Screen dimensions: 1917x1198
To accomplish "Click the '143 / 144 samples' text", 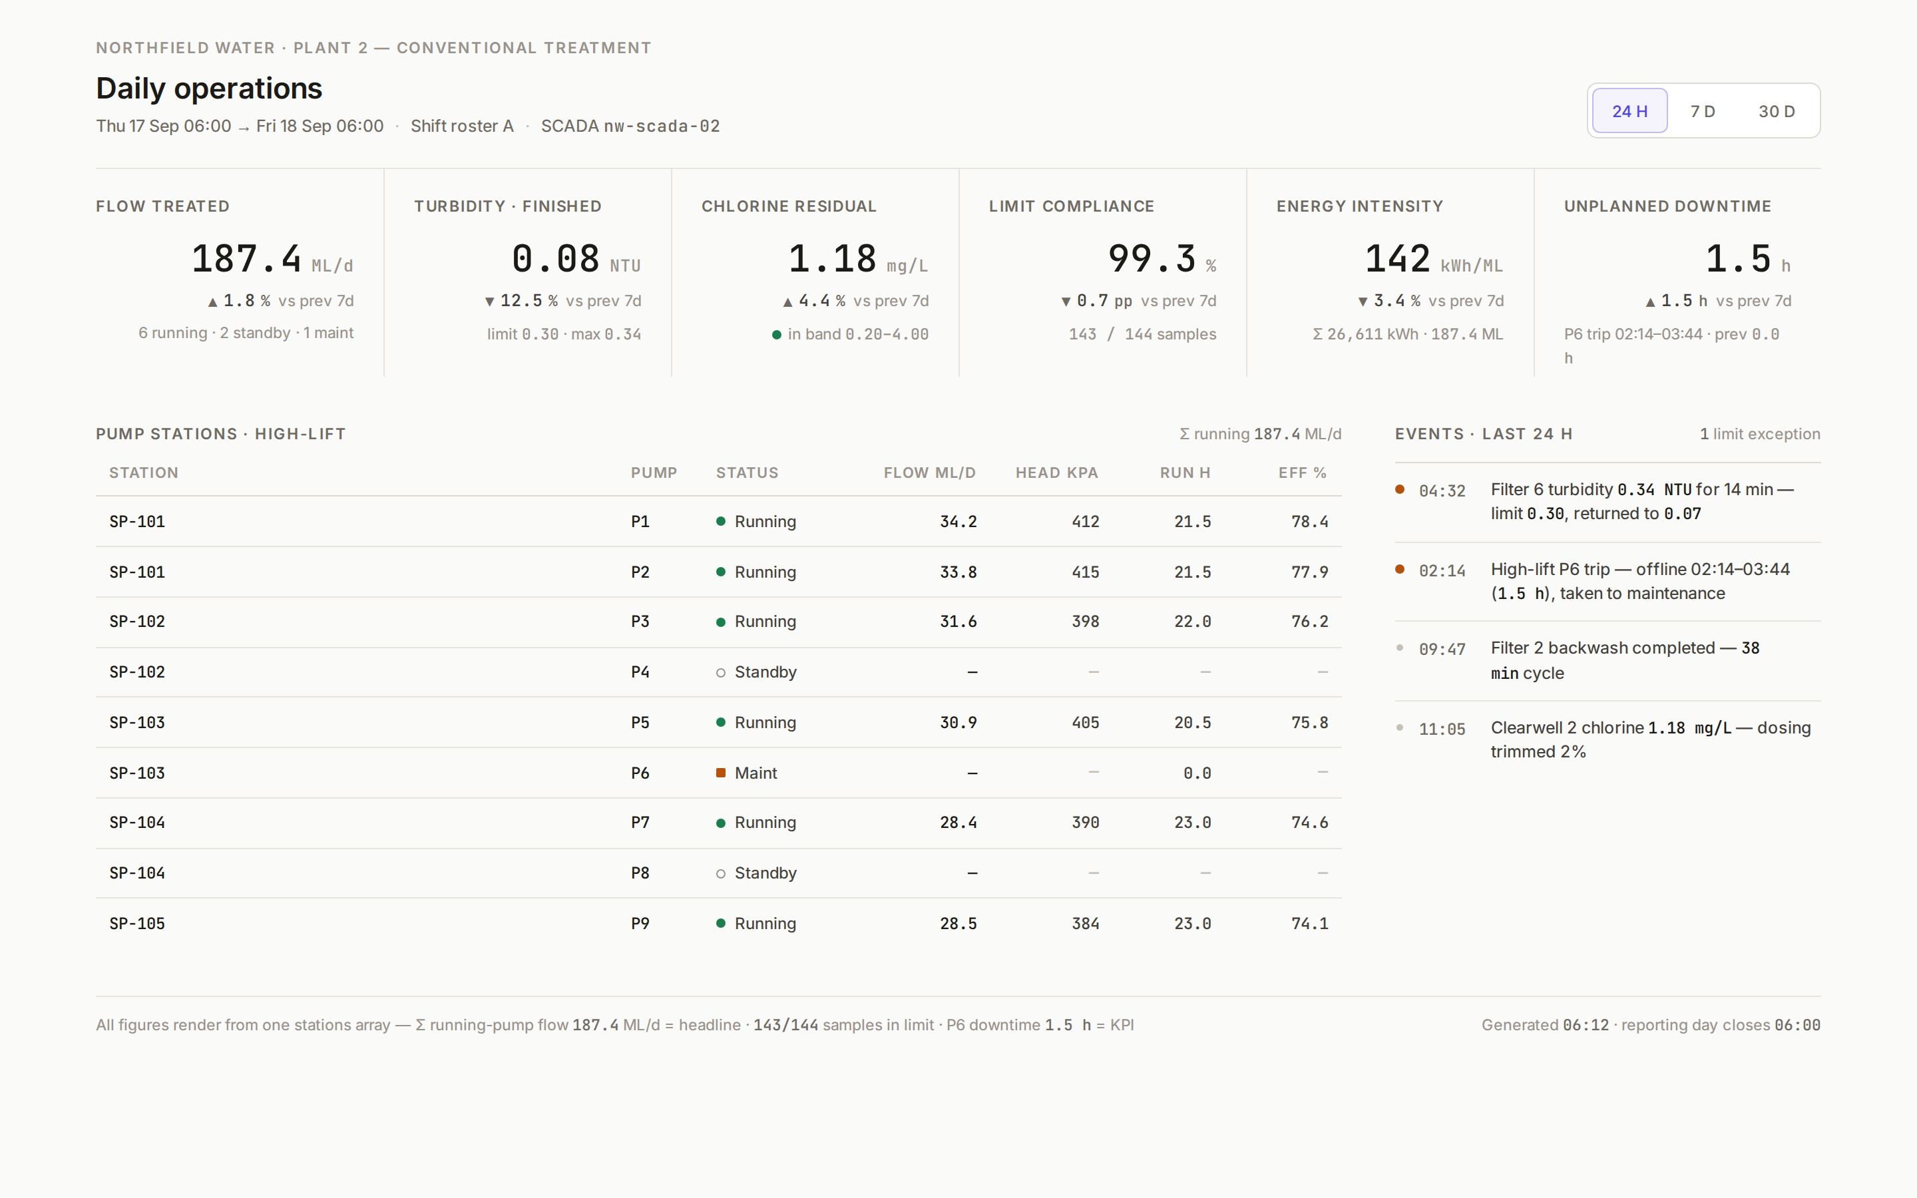I will 1142,334.
